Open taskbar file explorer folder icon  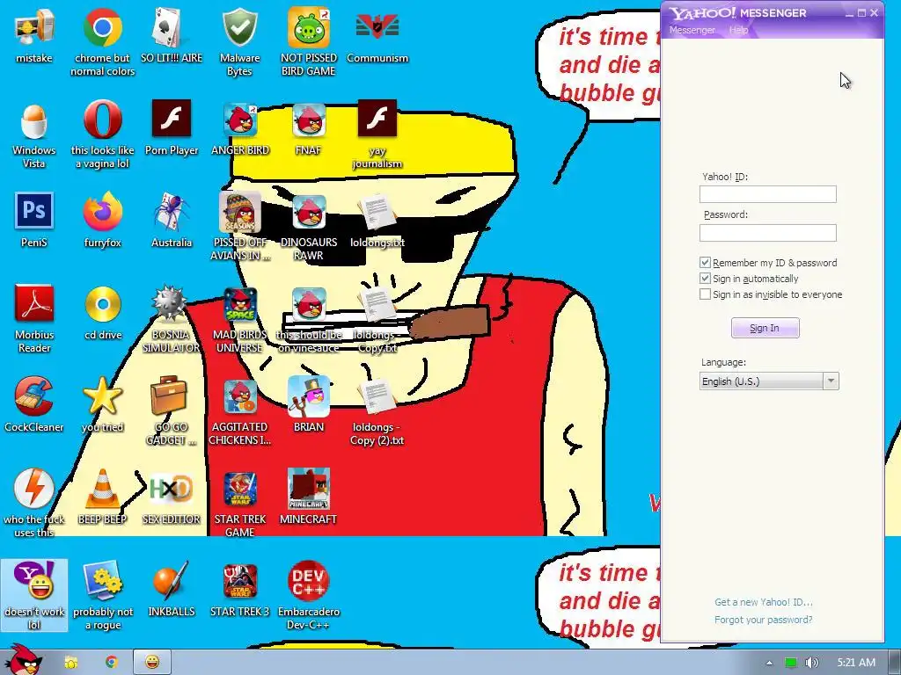point(70,662)
